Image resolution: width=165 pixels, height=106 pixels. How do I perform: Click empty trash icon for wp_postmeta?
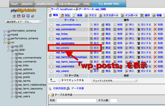(x=139, y=43)
